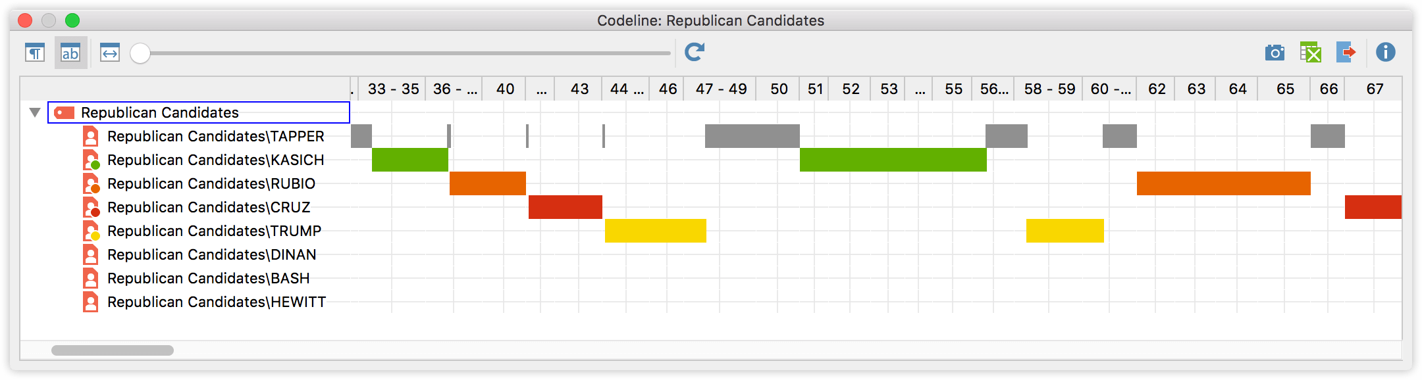Click the '58 - 59' column header
Viewport: 1422px width, 380px height.
[x=1049, y=89]
